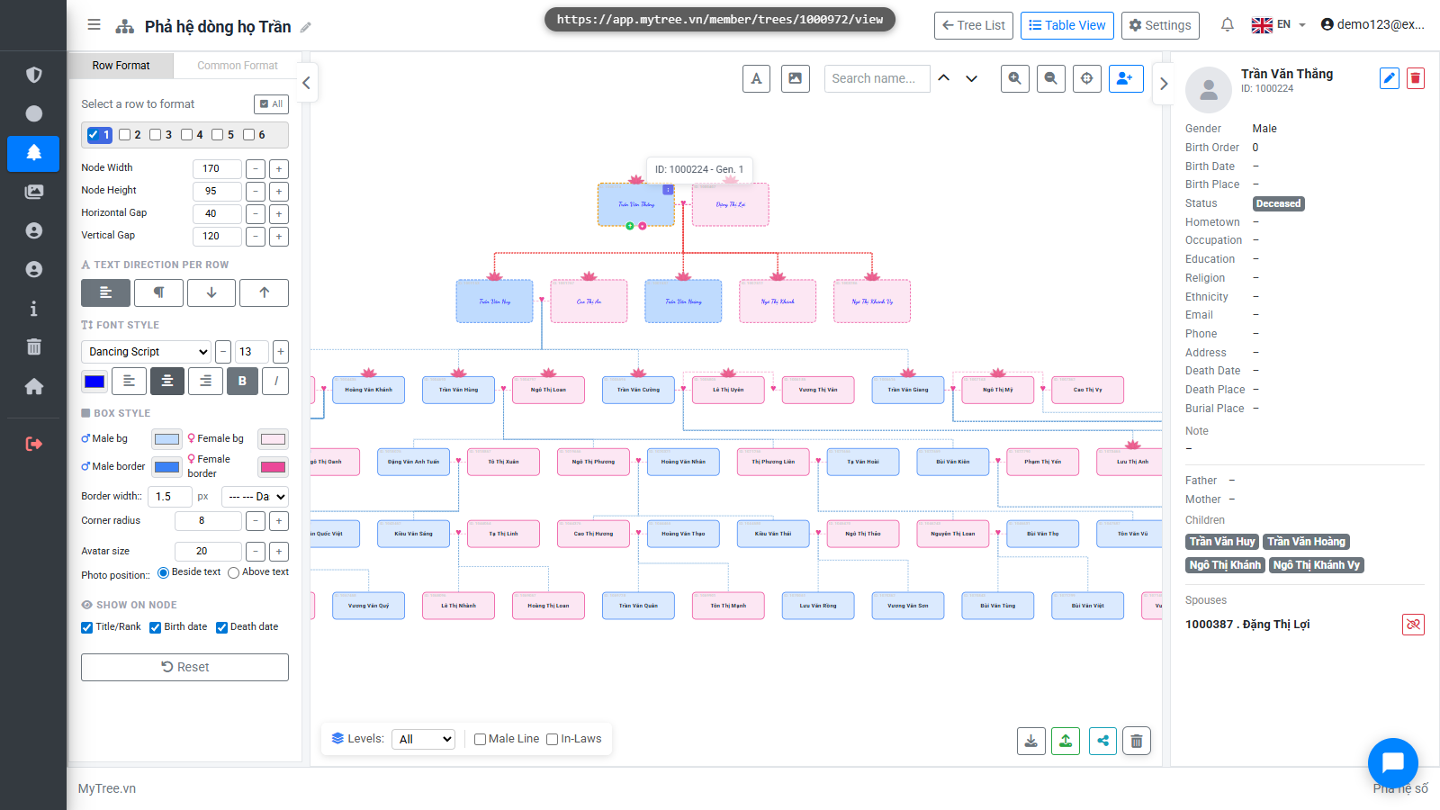
Task: Select Beside text photo position
Action: click(x=163, y=572)
